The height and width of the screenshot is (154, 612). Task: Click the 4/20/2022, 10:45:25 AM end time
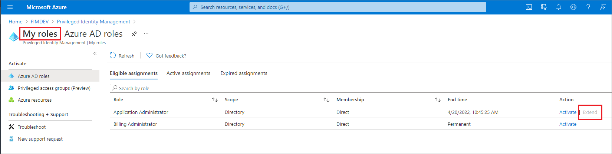(x=473, y=112)
